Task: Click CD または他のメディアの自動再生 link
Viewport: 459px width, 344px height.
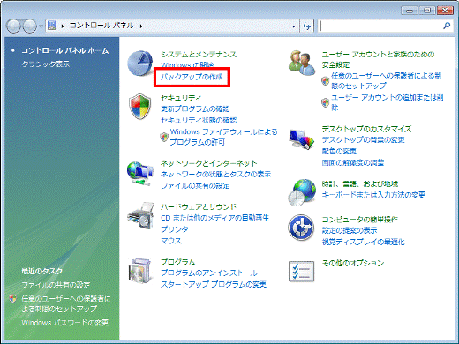Action: [x=214, y=218]
